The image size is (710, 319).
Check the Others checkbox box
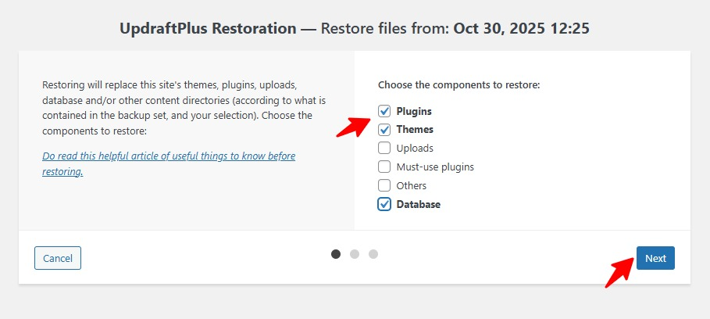pos(384,185)
